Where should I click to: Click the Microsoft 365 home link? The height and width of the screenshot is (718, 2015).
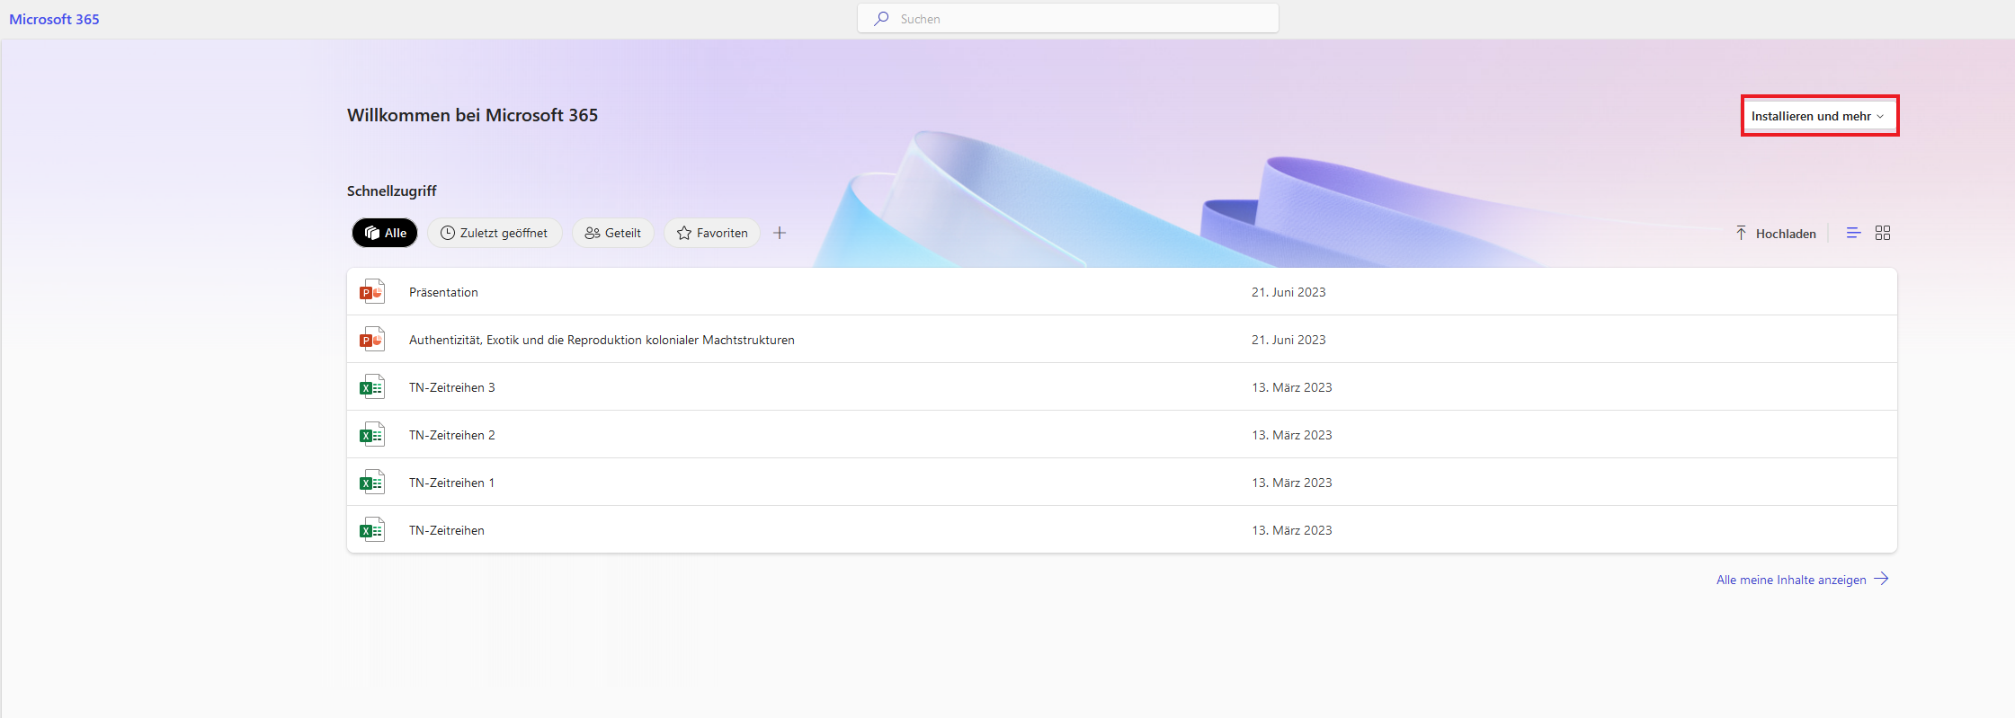coord(54,19)
